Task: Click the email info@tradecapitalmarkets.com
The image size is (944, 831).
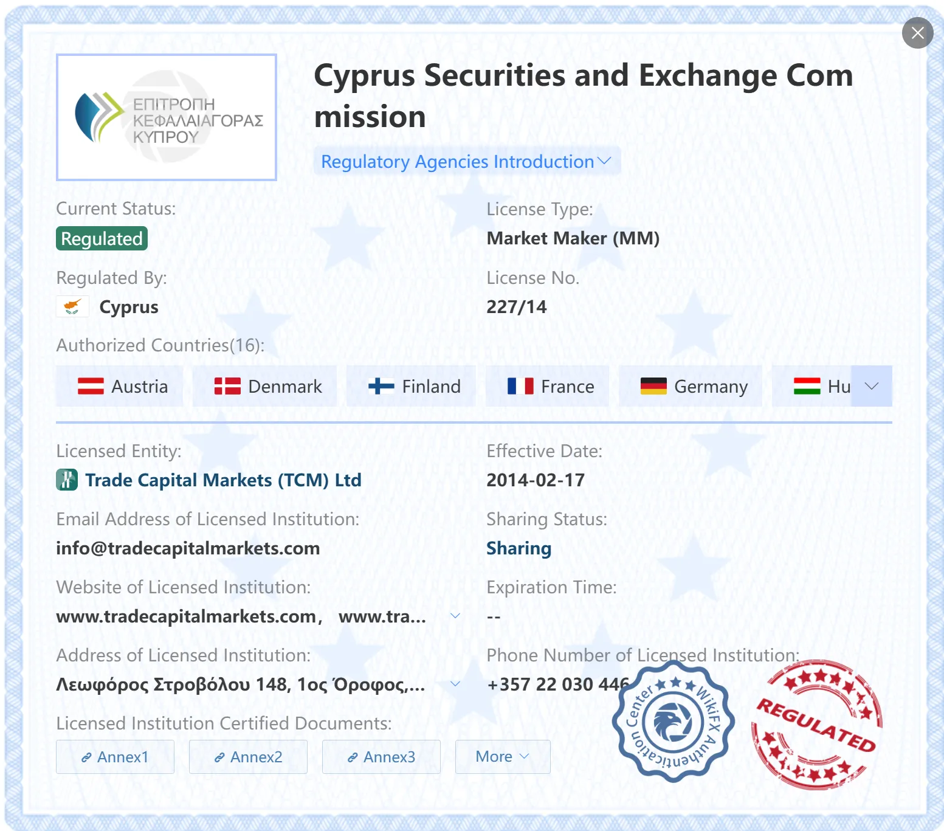Action: point(188,548)
